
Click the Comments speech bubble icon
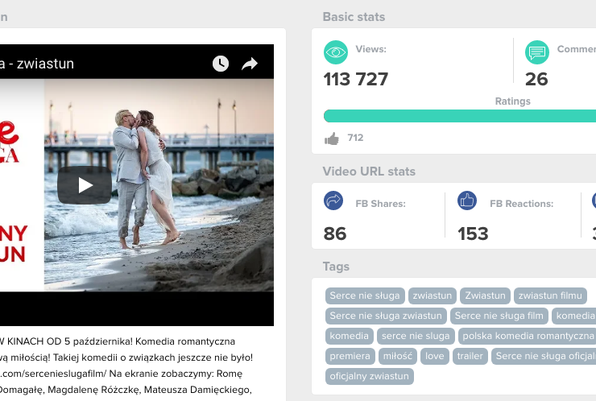537,52
